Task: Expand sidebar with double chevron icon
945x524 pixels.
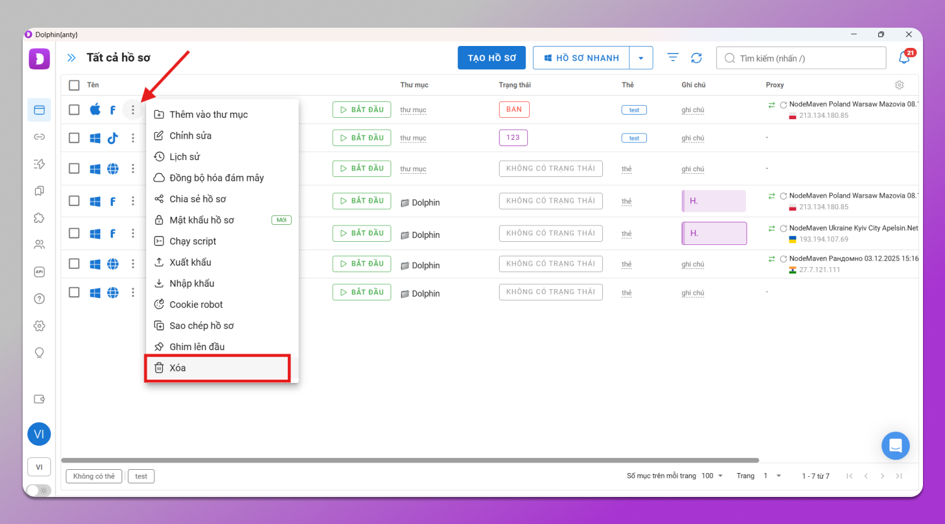Action: point(72,58)
